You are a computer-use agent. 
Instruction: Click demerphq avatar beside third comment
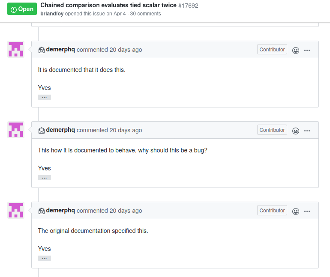pyautogui.click(x=16, y=210)
